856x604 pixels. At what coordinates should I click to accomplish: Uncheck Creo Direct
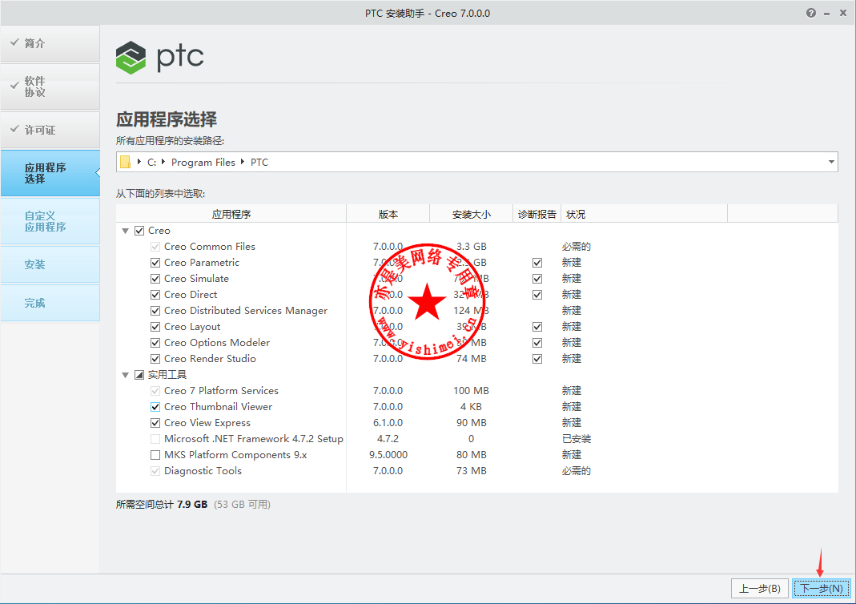coord(155,294)
